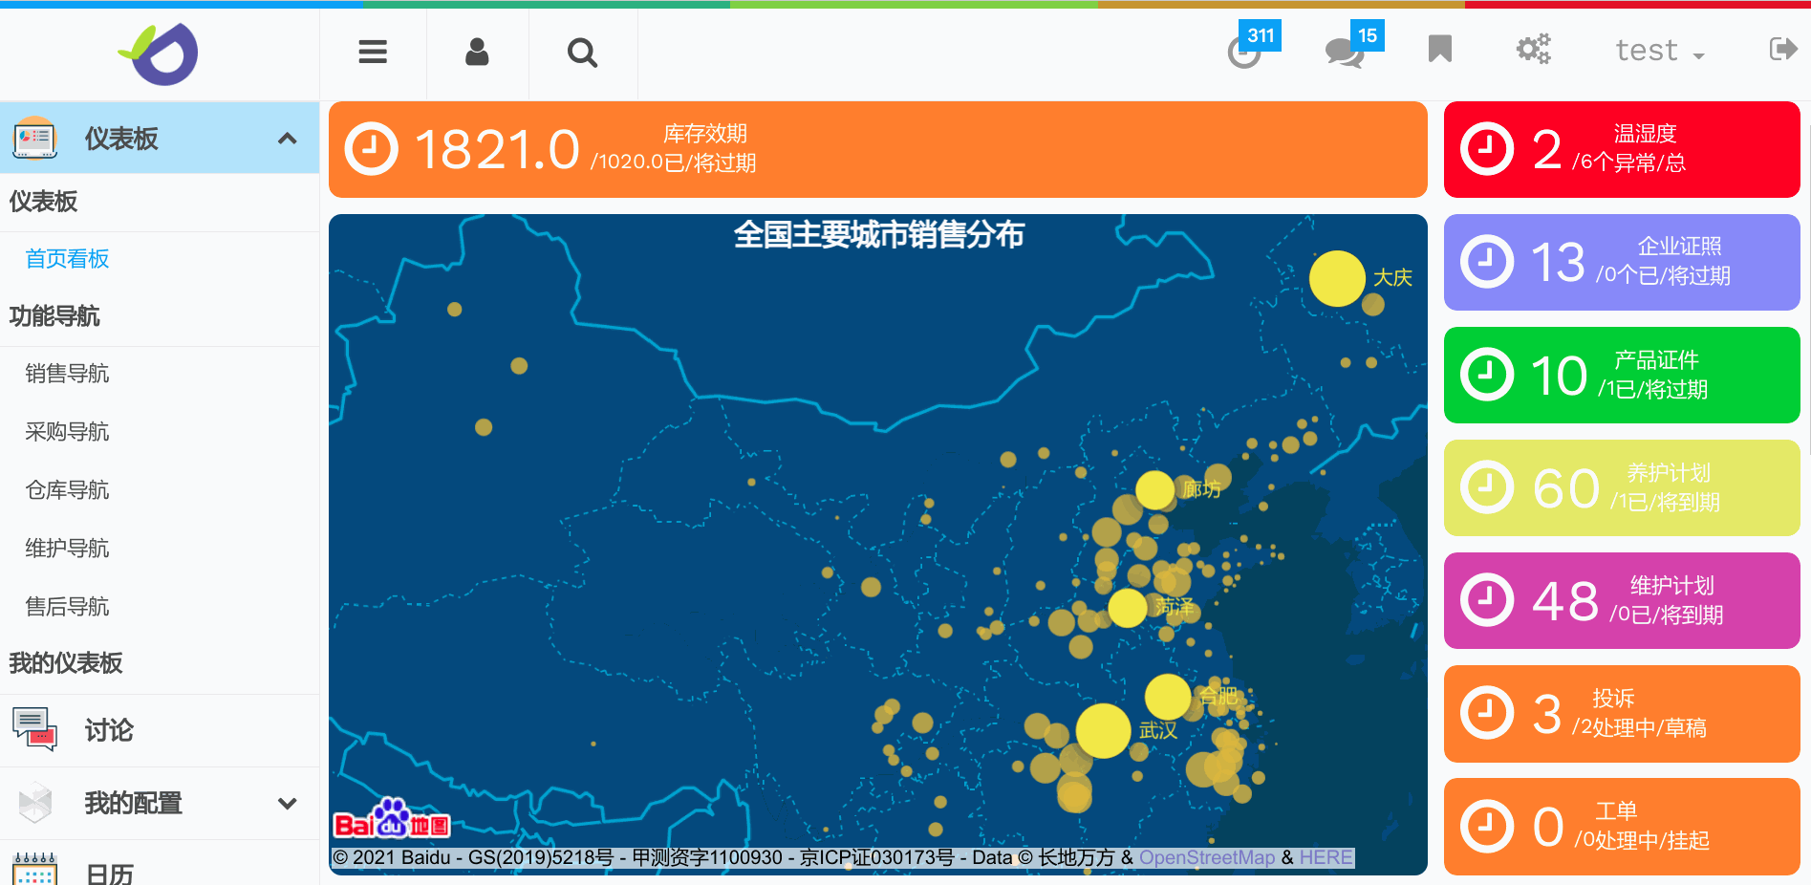Collapse the 仪表板 sidebar section
The height and width of the screenshot is (885, 1811).
[287, 139]
